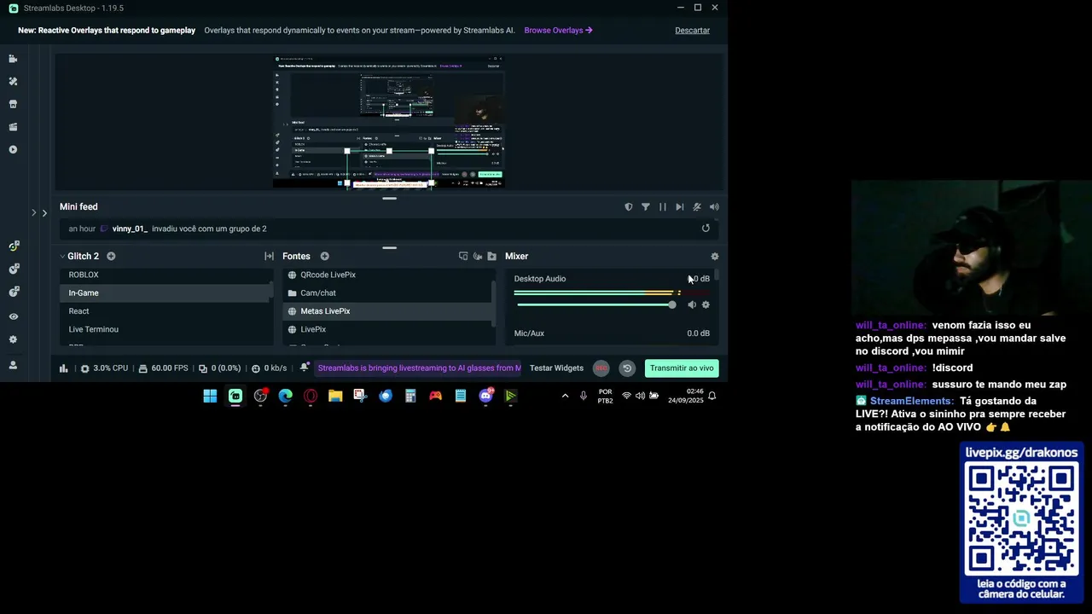Add a folder to sources list

click(x=491, y=256)
